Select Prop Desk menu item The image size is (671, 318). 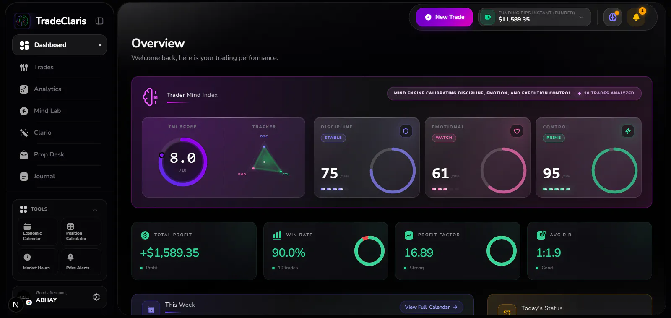tap(60, 154)
